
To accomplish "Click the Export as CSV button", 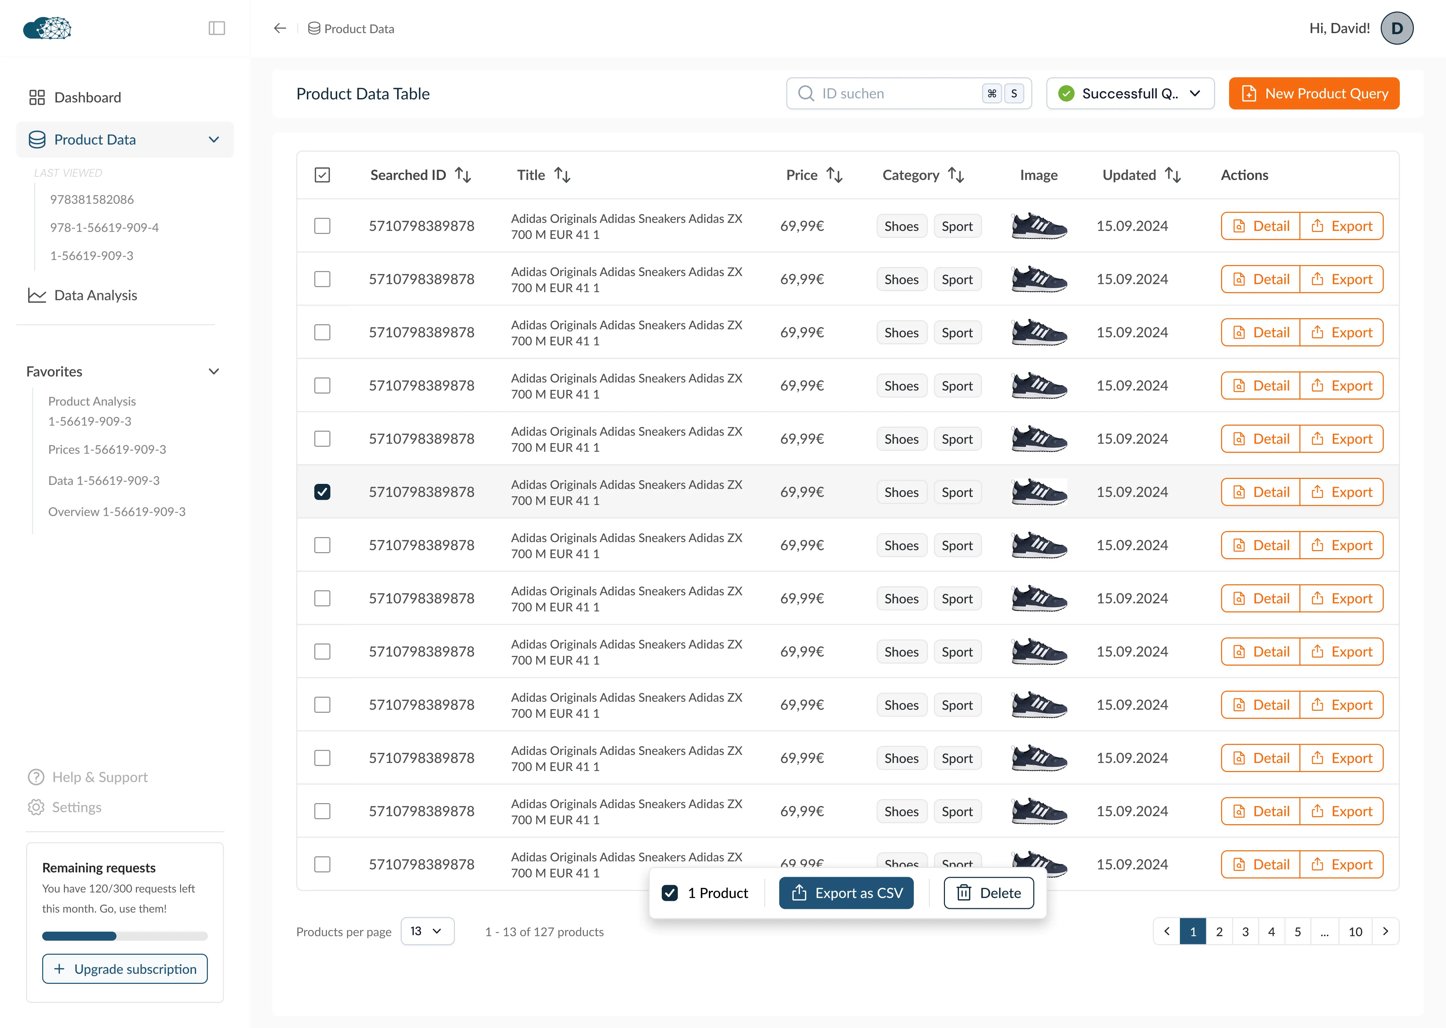I will pos(846,892).
